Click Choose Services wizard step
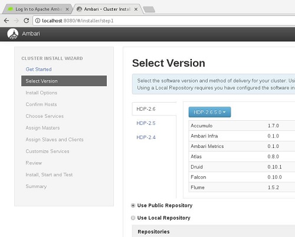 click(45, 116)
